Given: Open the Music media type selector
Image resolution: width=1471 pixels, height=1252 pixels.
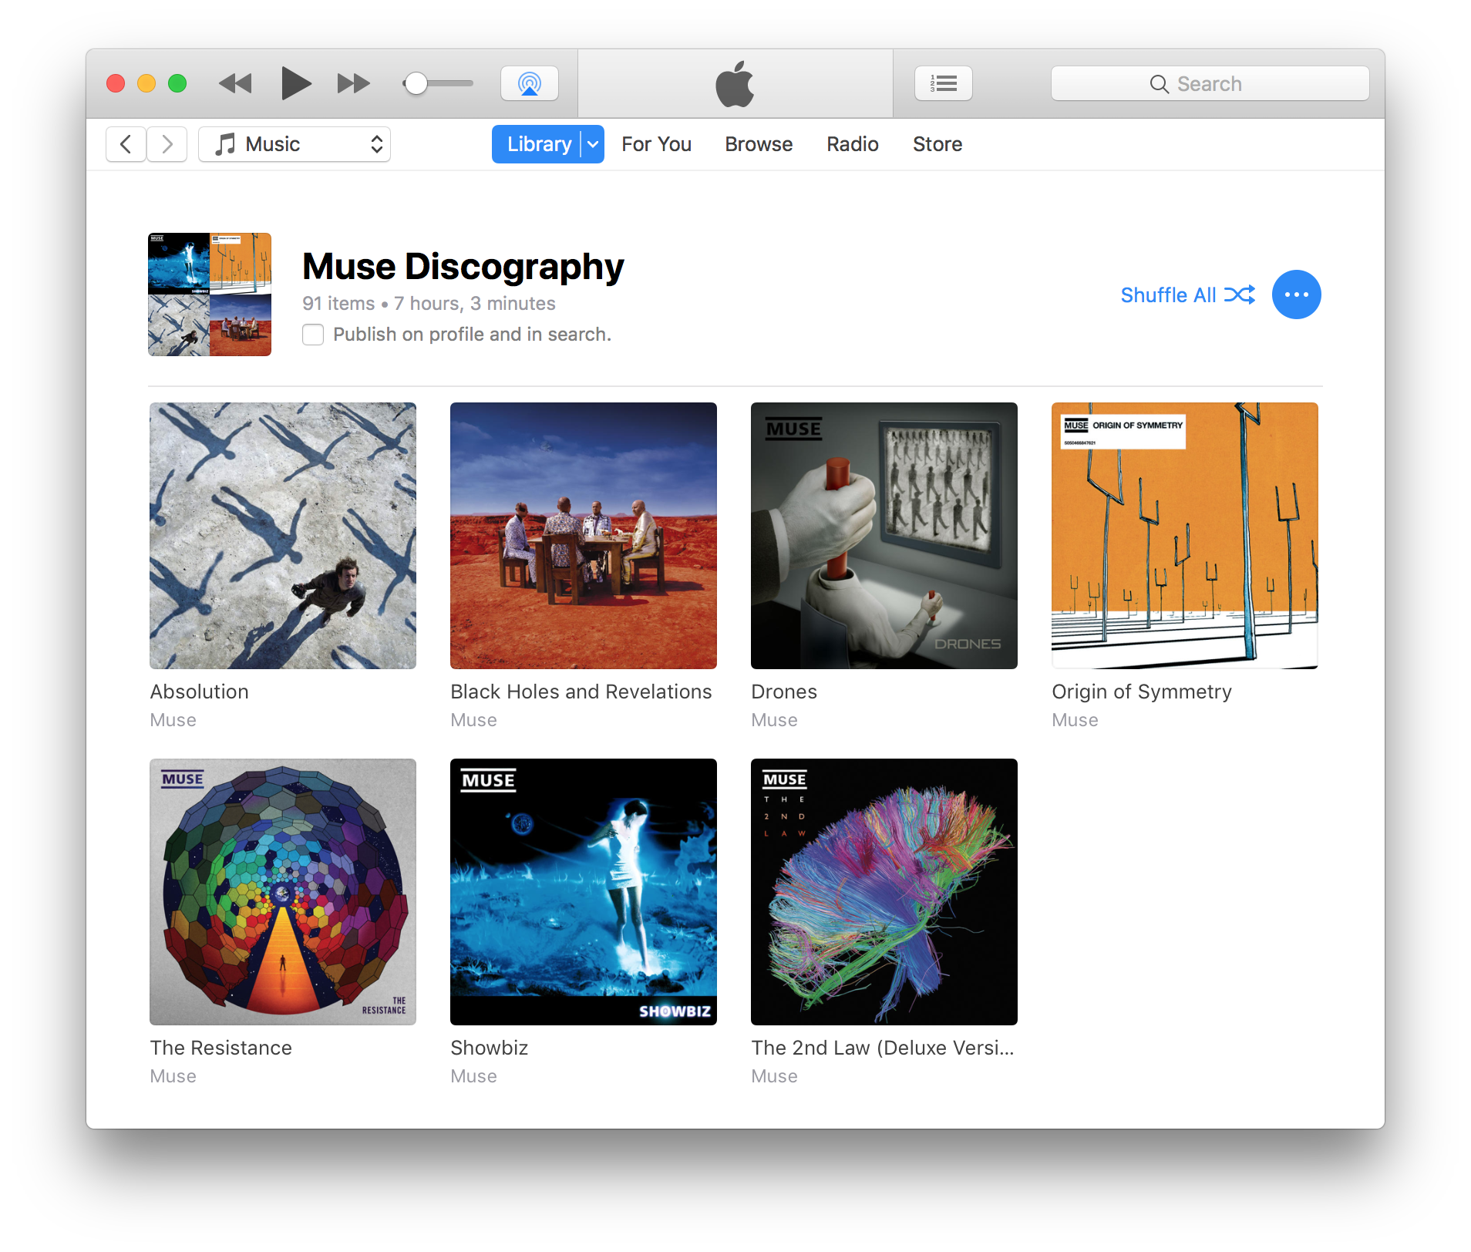Looking at the screenshot, I should pyautogui.click(x=295, y=144).
